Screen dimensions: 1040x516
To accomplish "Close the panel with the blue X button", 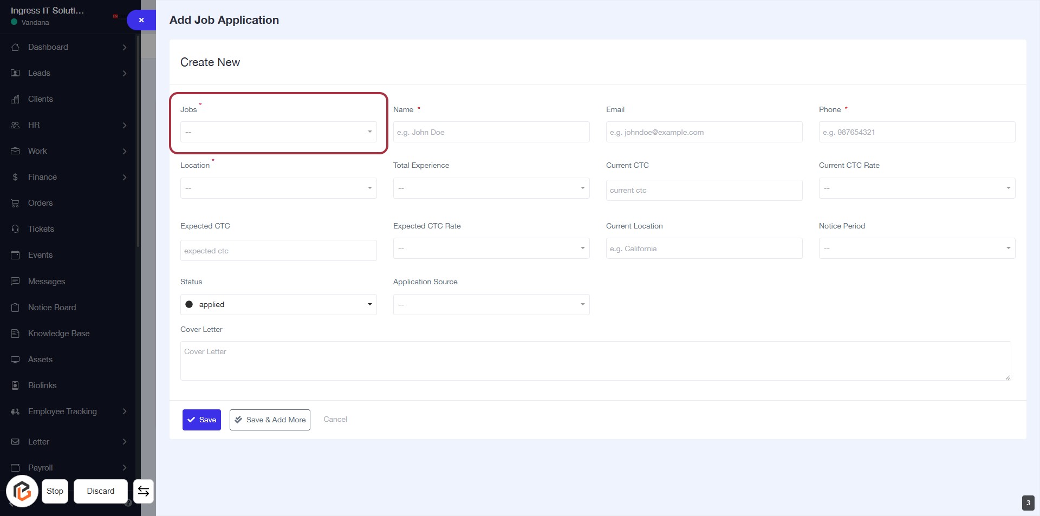I will 141,20.
